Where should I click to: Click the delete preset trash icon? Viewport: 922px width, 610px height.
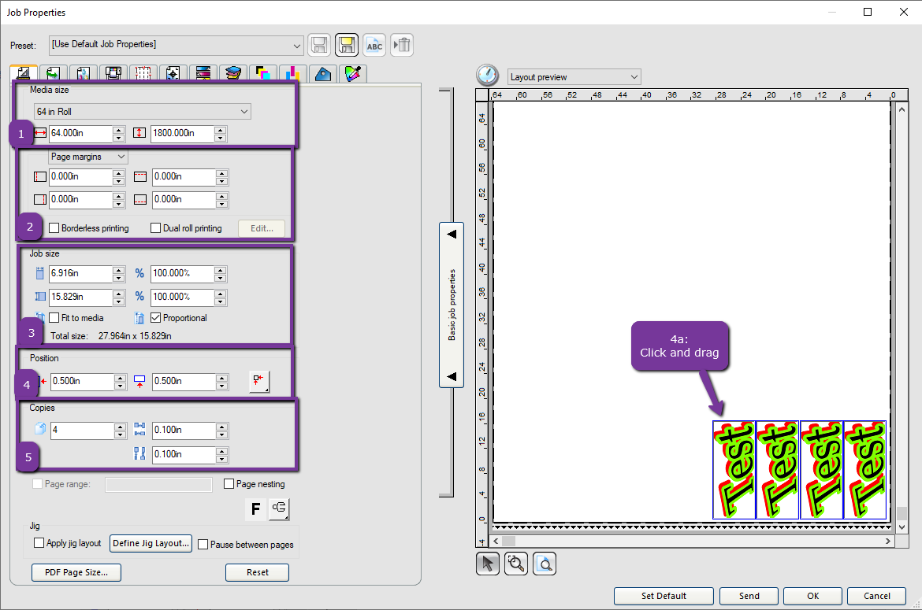[x=402, y=45]
